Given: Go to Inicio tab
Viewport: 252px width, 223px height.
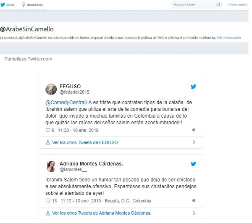Looking at the screenshot, I should [x=8, y=5].
